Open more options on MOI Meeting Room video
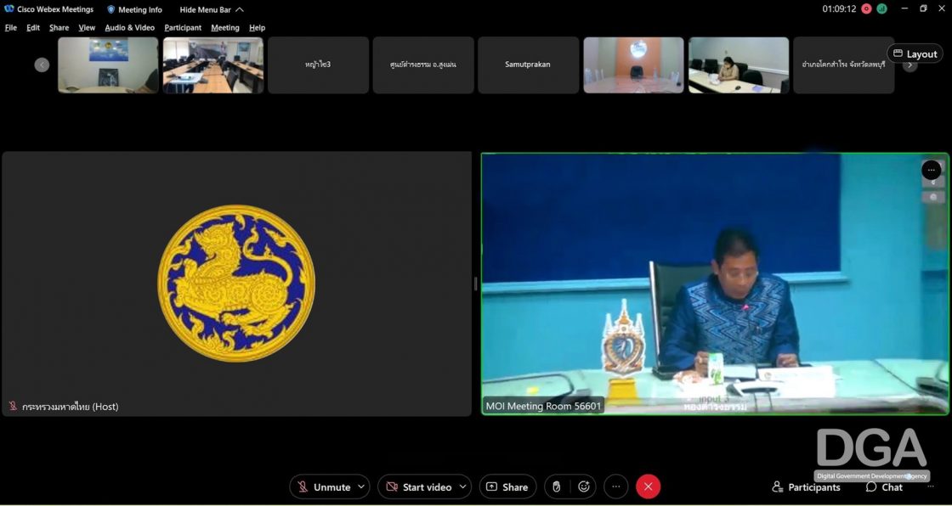 [932, 170]
